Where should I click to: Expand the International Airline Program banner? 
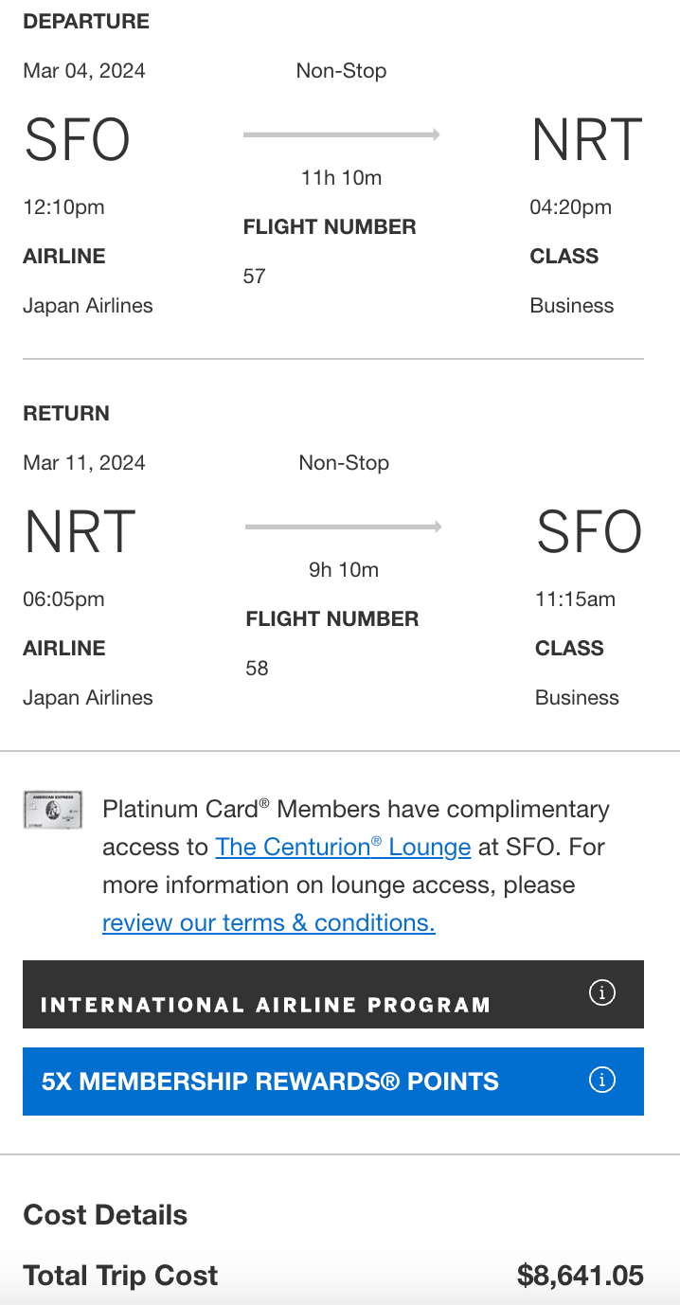[332, 996]
